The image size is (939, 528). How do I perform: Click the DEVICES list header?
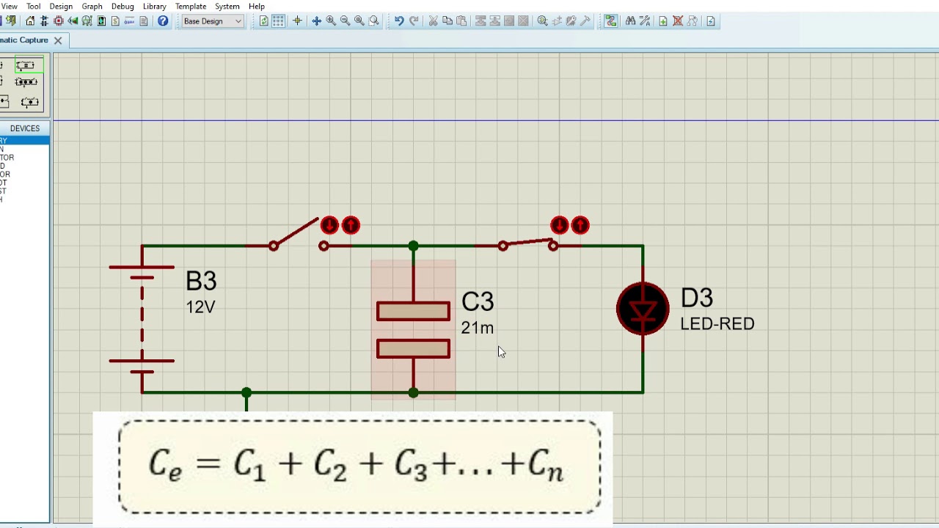click(25, 128)
